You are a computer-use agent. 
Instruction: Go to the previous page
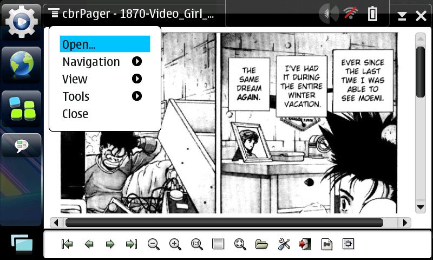point(89,244)
